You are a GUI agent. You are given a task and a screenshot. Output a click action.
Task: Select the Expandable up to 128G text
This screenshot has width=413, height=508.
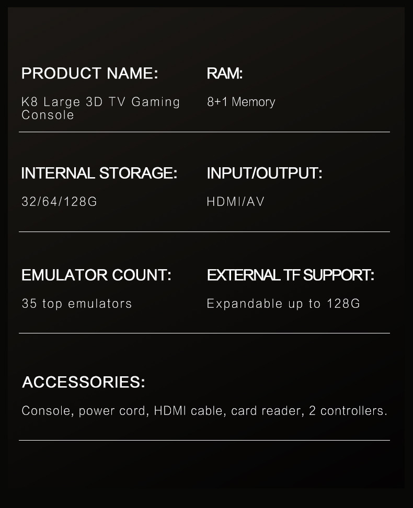click(x=283, y=304)
